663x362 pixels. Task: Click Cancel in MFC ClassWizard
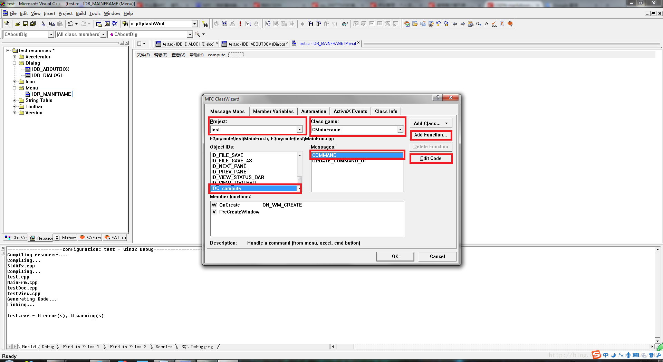tap(437, 256)
